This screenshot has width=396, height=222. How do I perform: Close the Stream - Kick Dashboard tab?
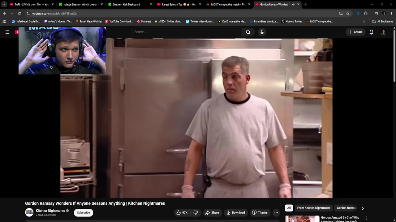[151, 4]
